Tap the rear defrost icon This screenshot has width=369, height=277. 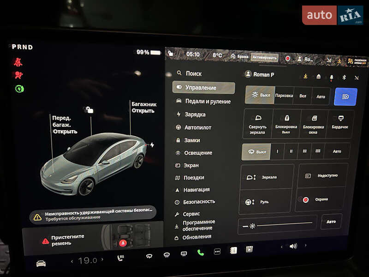pos(183,253)
